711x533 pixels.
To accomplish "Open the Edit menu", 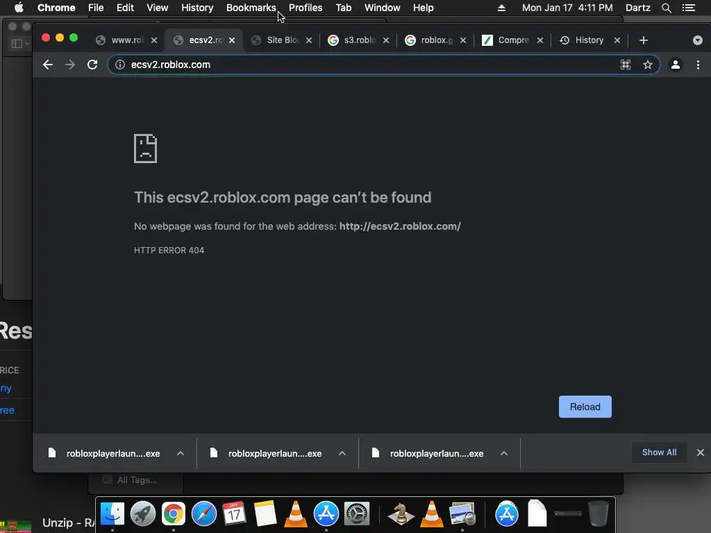I will point(125,8).
